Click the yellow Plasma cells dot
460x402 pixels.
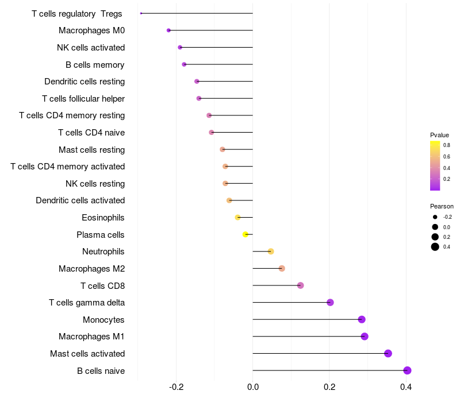point(246,234)
